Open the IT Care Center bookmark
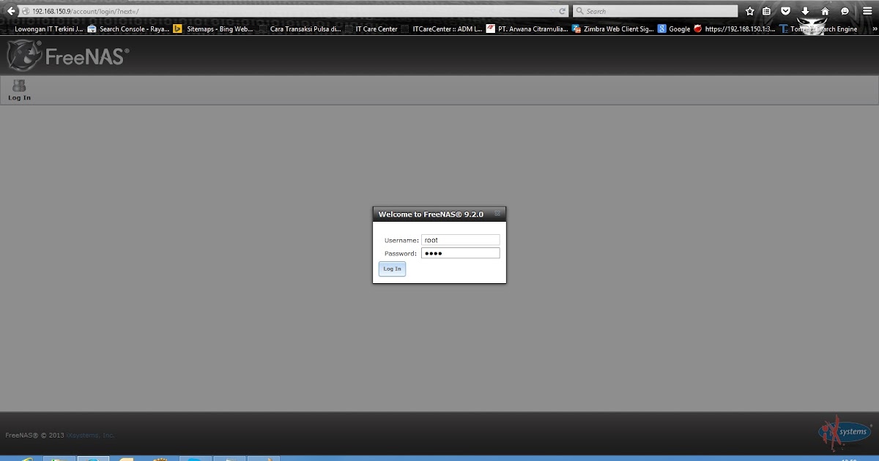 [x=372, y=29]
